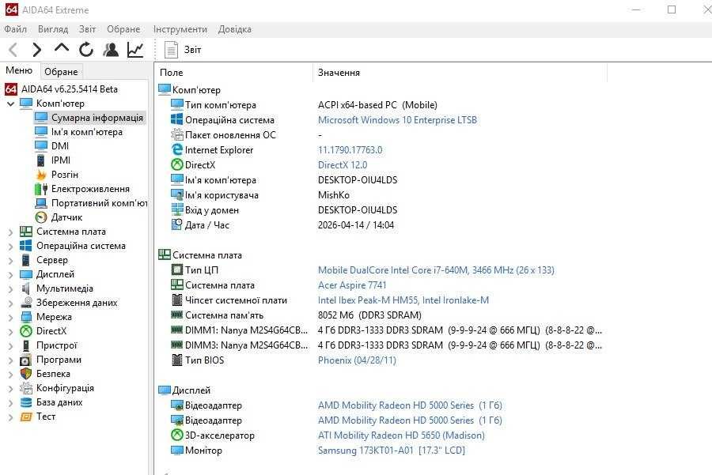
Task: Click the Звіт report document icon
Action: [171, 50]
